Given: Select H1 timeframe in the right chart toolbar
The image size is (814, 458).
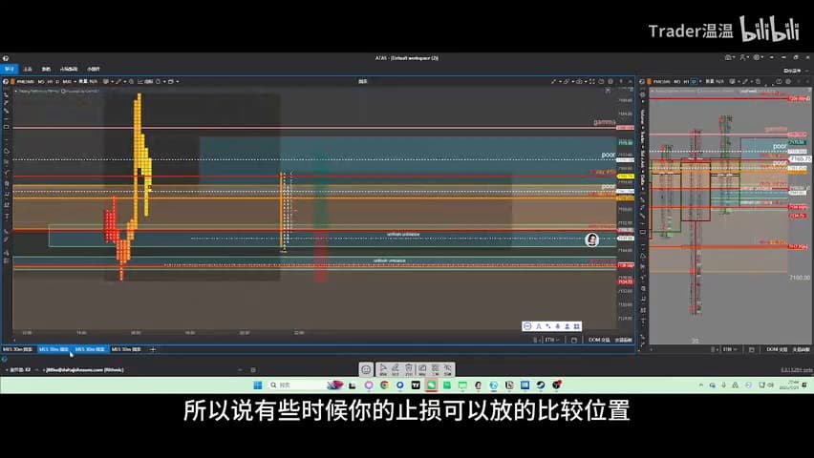Looking at the screenshot, I should [686, 81].
